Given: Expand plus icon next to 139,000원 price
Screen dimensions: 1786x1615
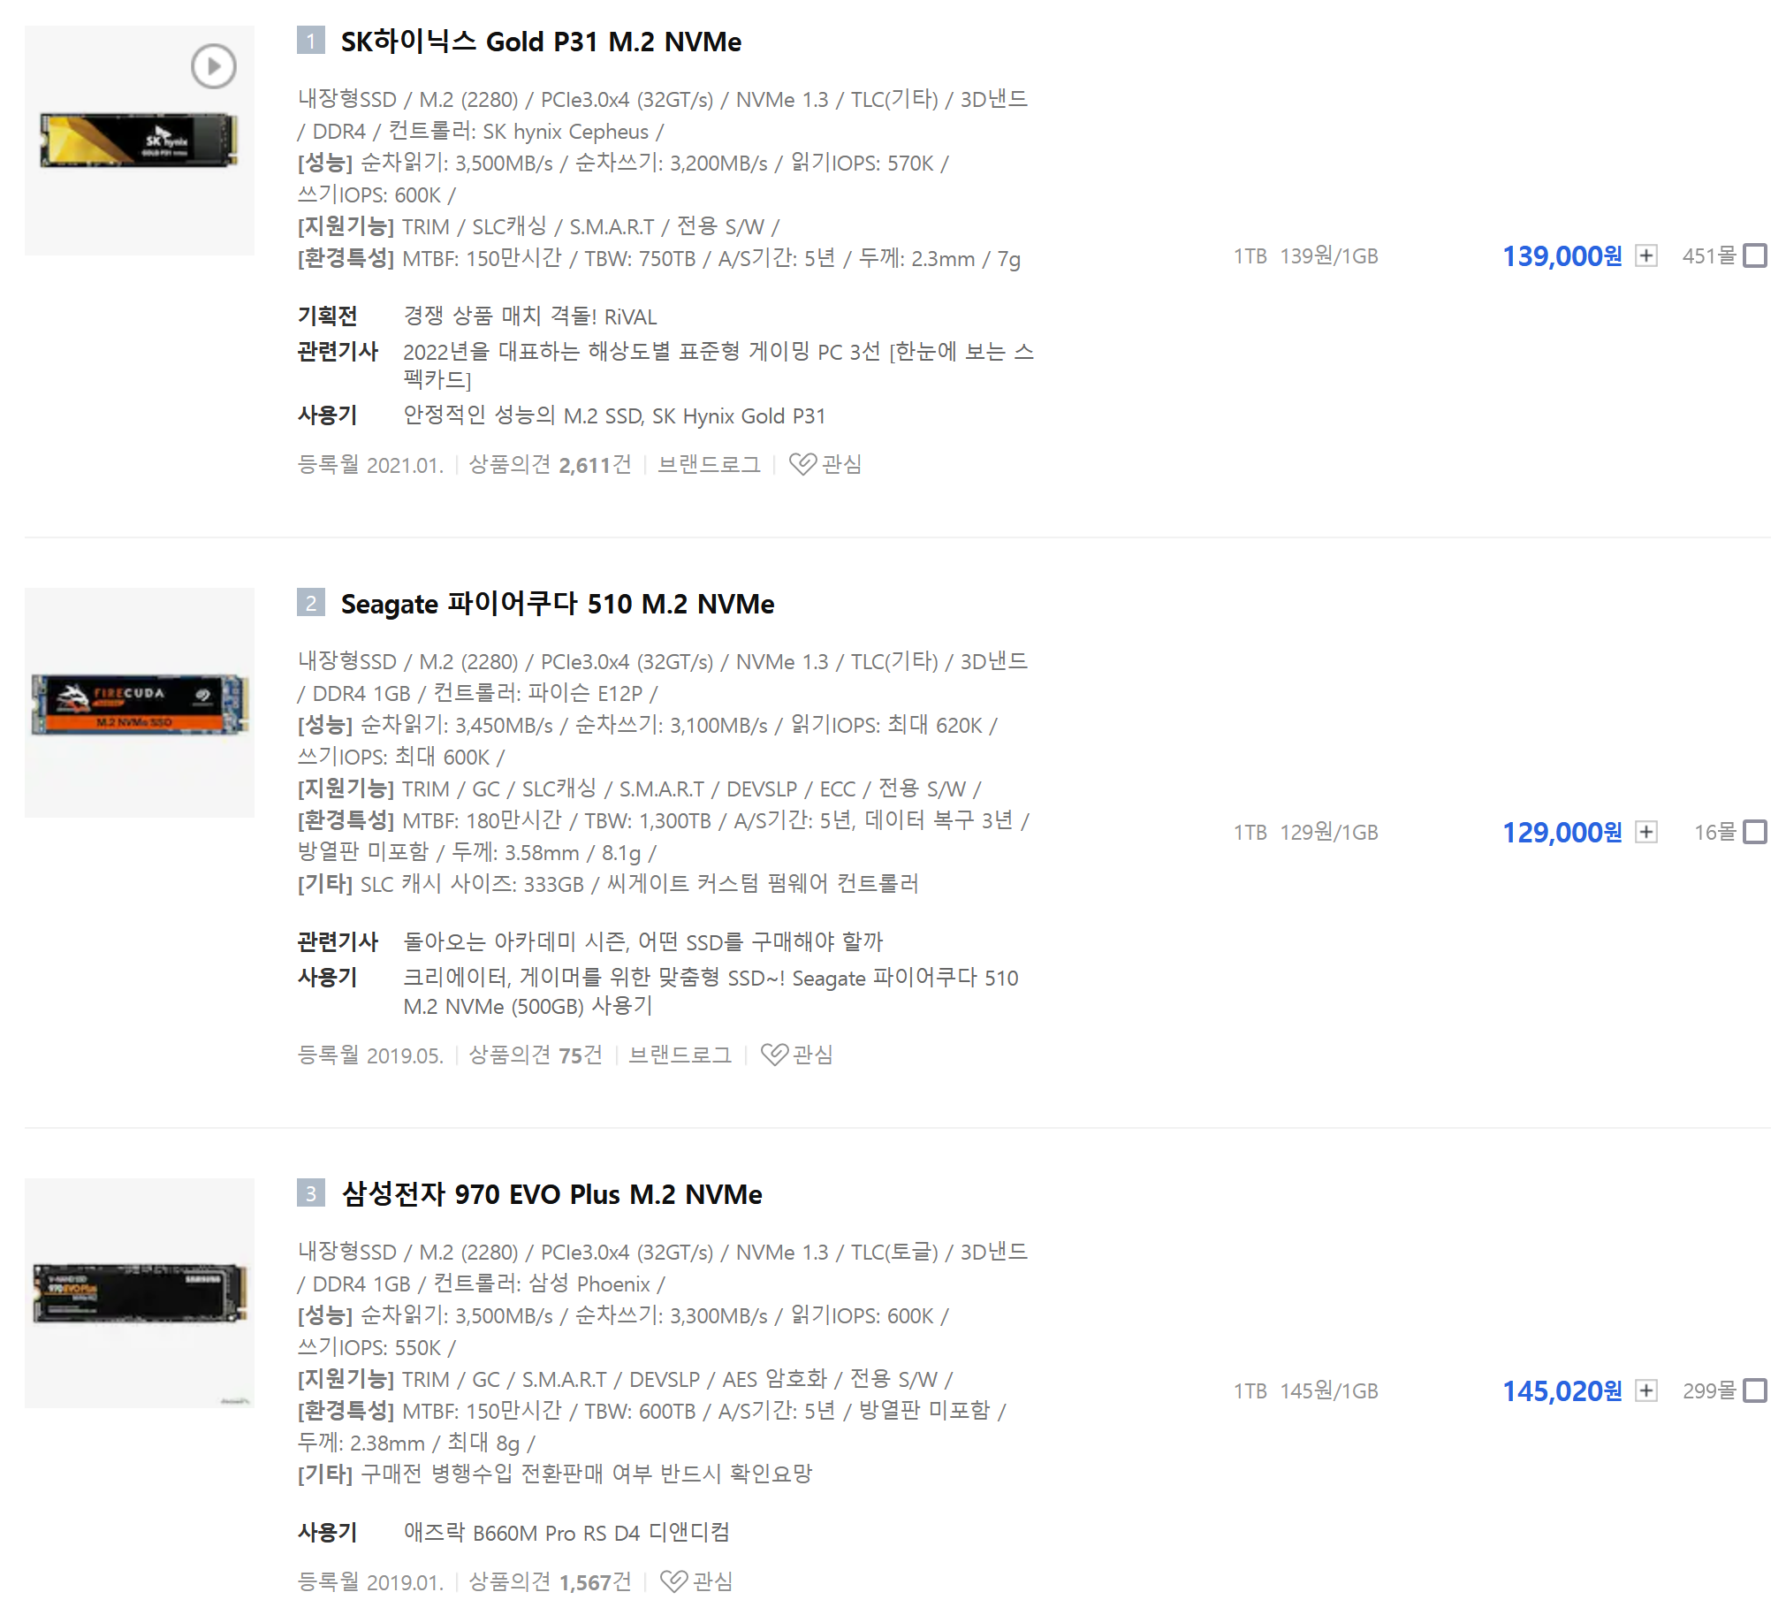Looking at the screenshot, I should (x=1647, y=256).
